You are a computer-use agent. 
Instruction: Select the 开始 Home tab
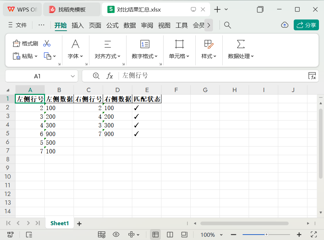61,25
